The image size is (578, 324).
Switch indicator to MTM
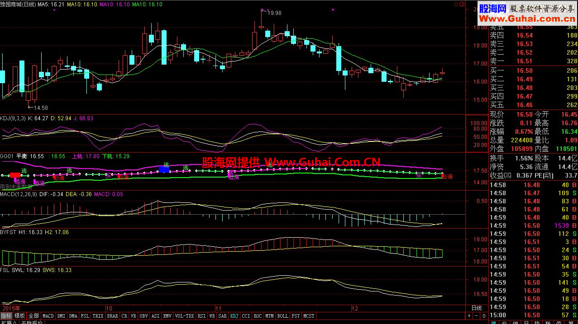click(x=269, y=316)
